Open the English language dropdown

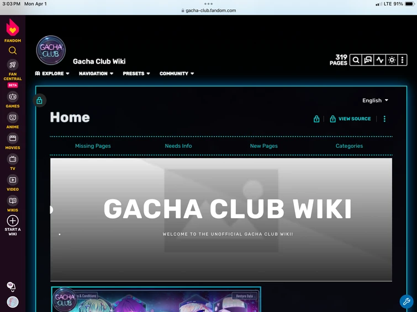(x=375, y=100)
